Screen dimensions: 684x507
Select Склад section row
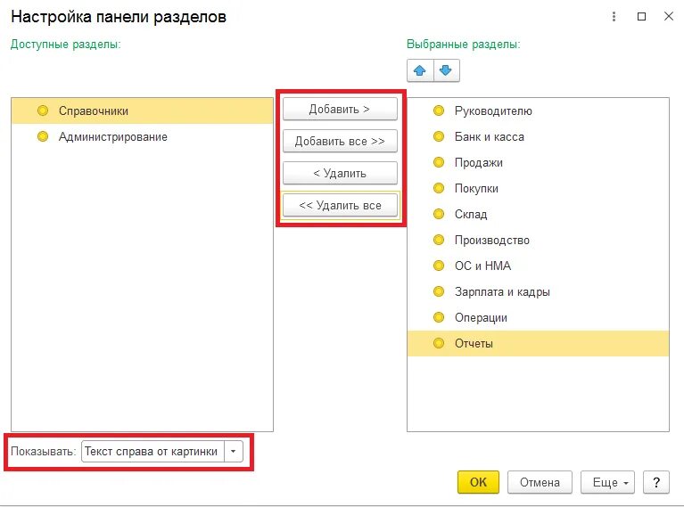(x=538, y=214)
